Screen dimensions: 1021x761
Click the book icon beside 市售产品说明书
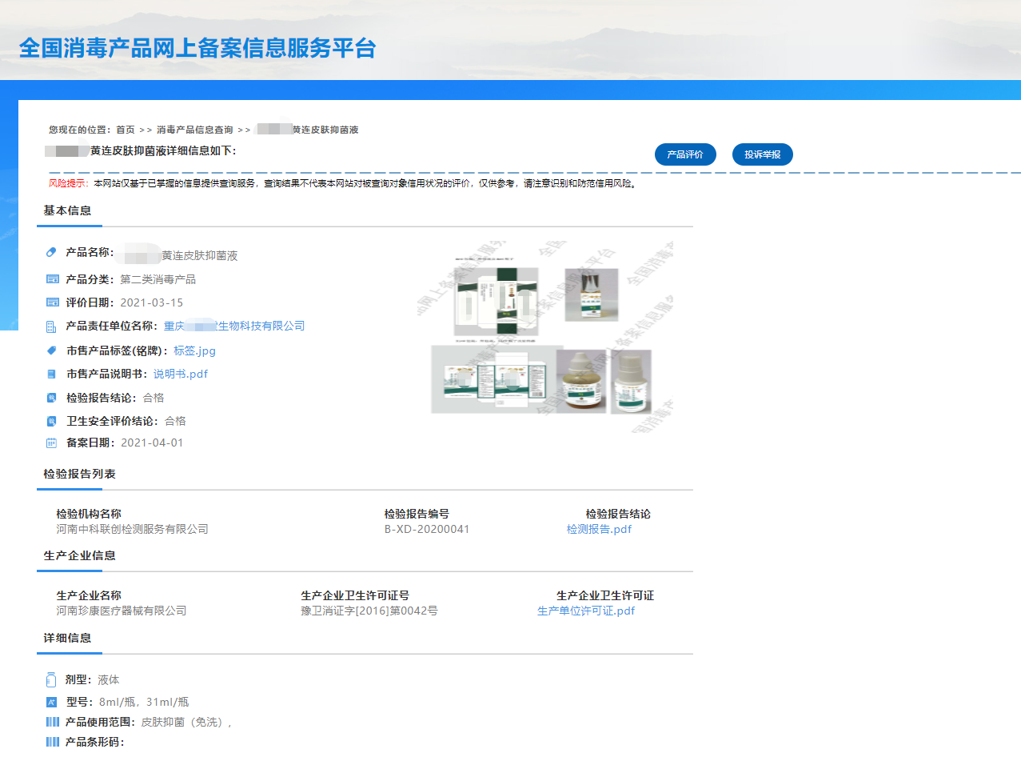coord(52,374)
